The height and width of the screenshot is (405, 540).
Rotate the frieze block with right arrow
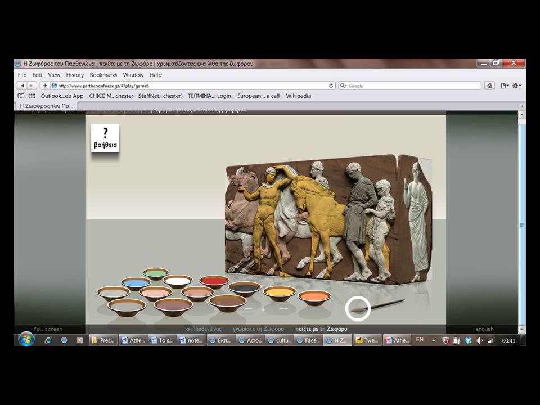point(283,309)
